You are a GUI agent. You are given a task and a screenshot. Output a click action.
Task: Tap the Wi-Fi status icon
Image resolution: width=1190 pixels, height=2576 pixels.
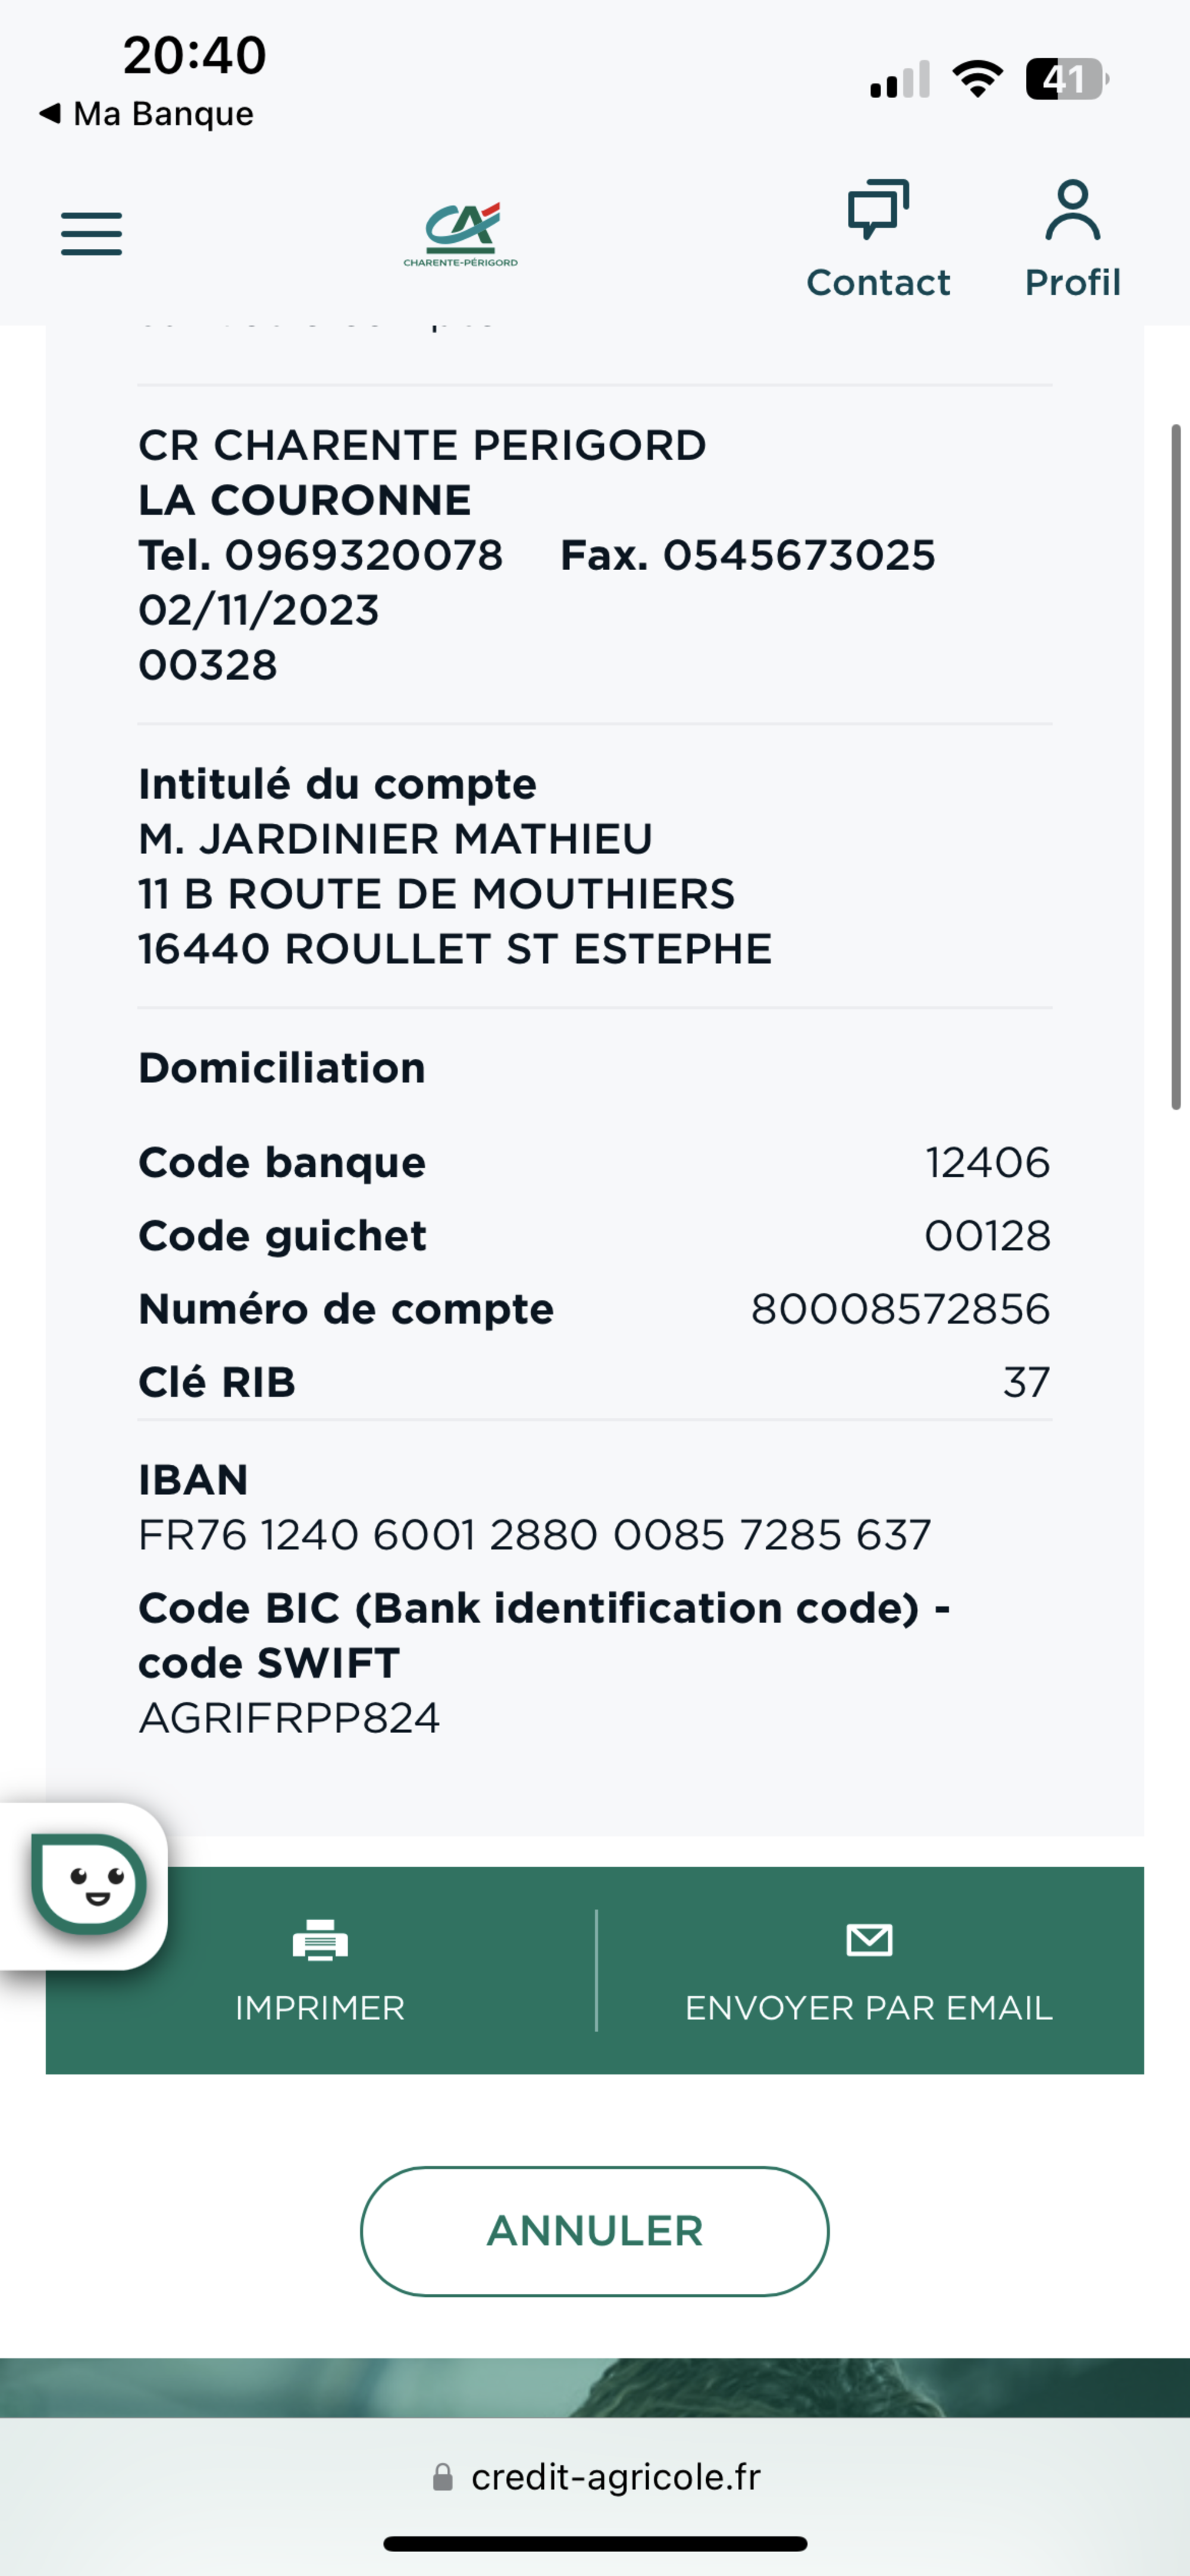click(977, 78)
